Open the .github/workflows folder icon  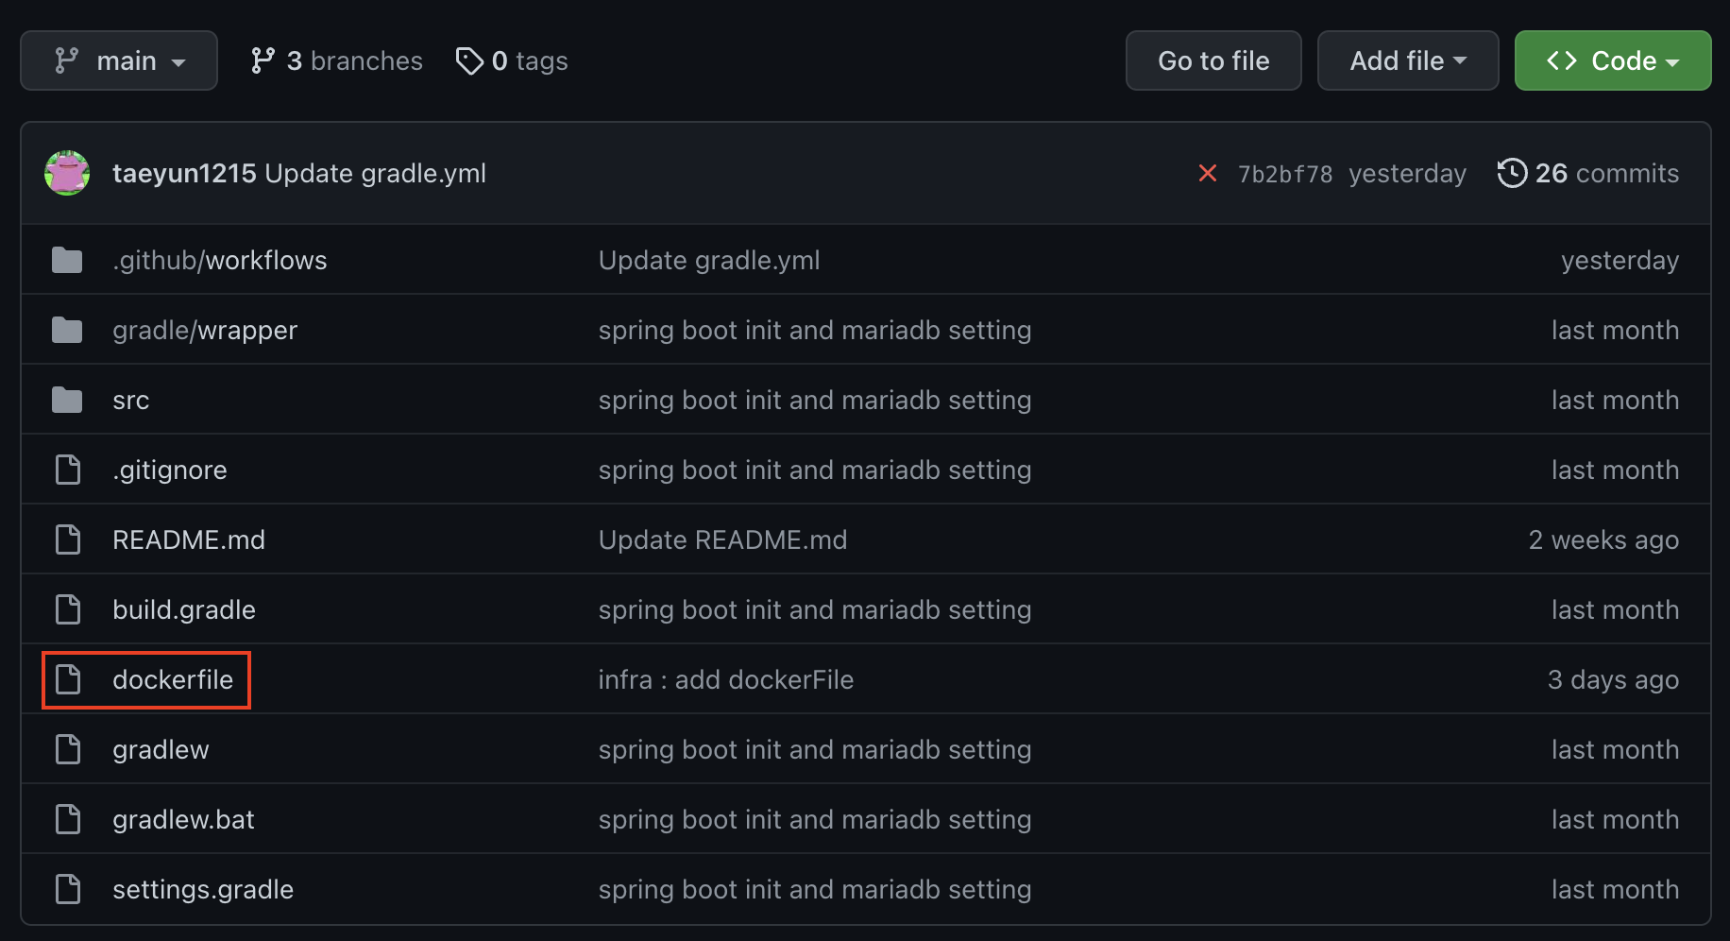[x=67, y=260]
